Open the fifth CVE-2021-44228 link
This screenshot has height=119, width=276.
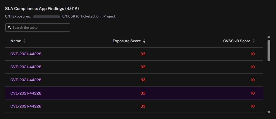point(26,106)
